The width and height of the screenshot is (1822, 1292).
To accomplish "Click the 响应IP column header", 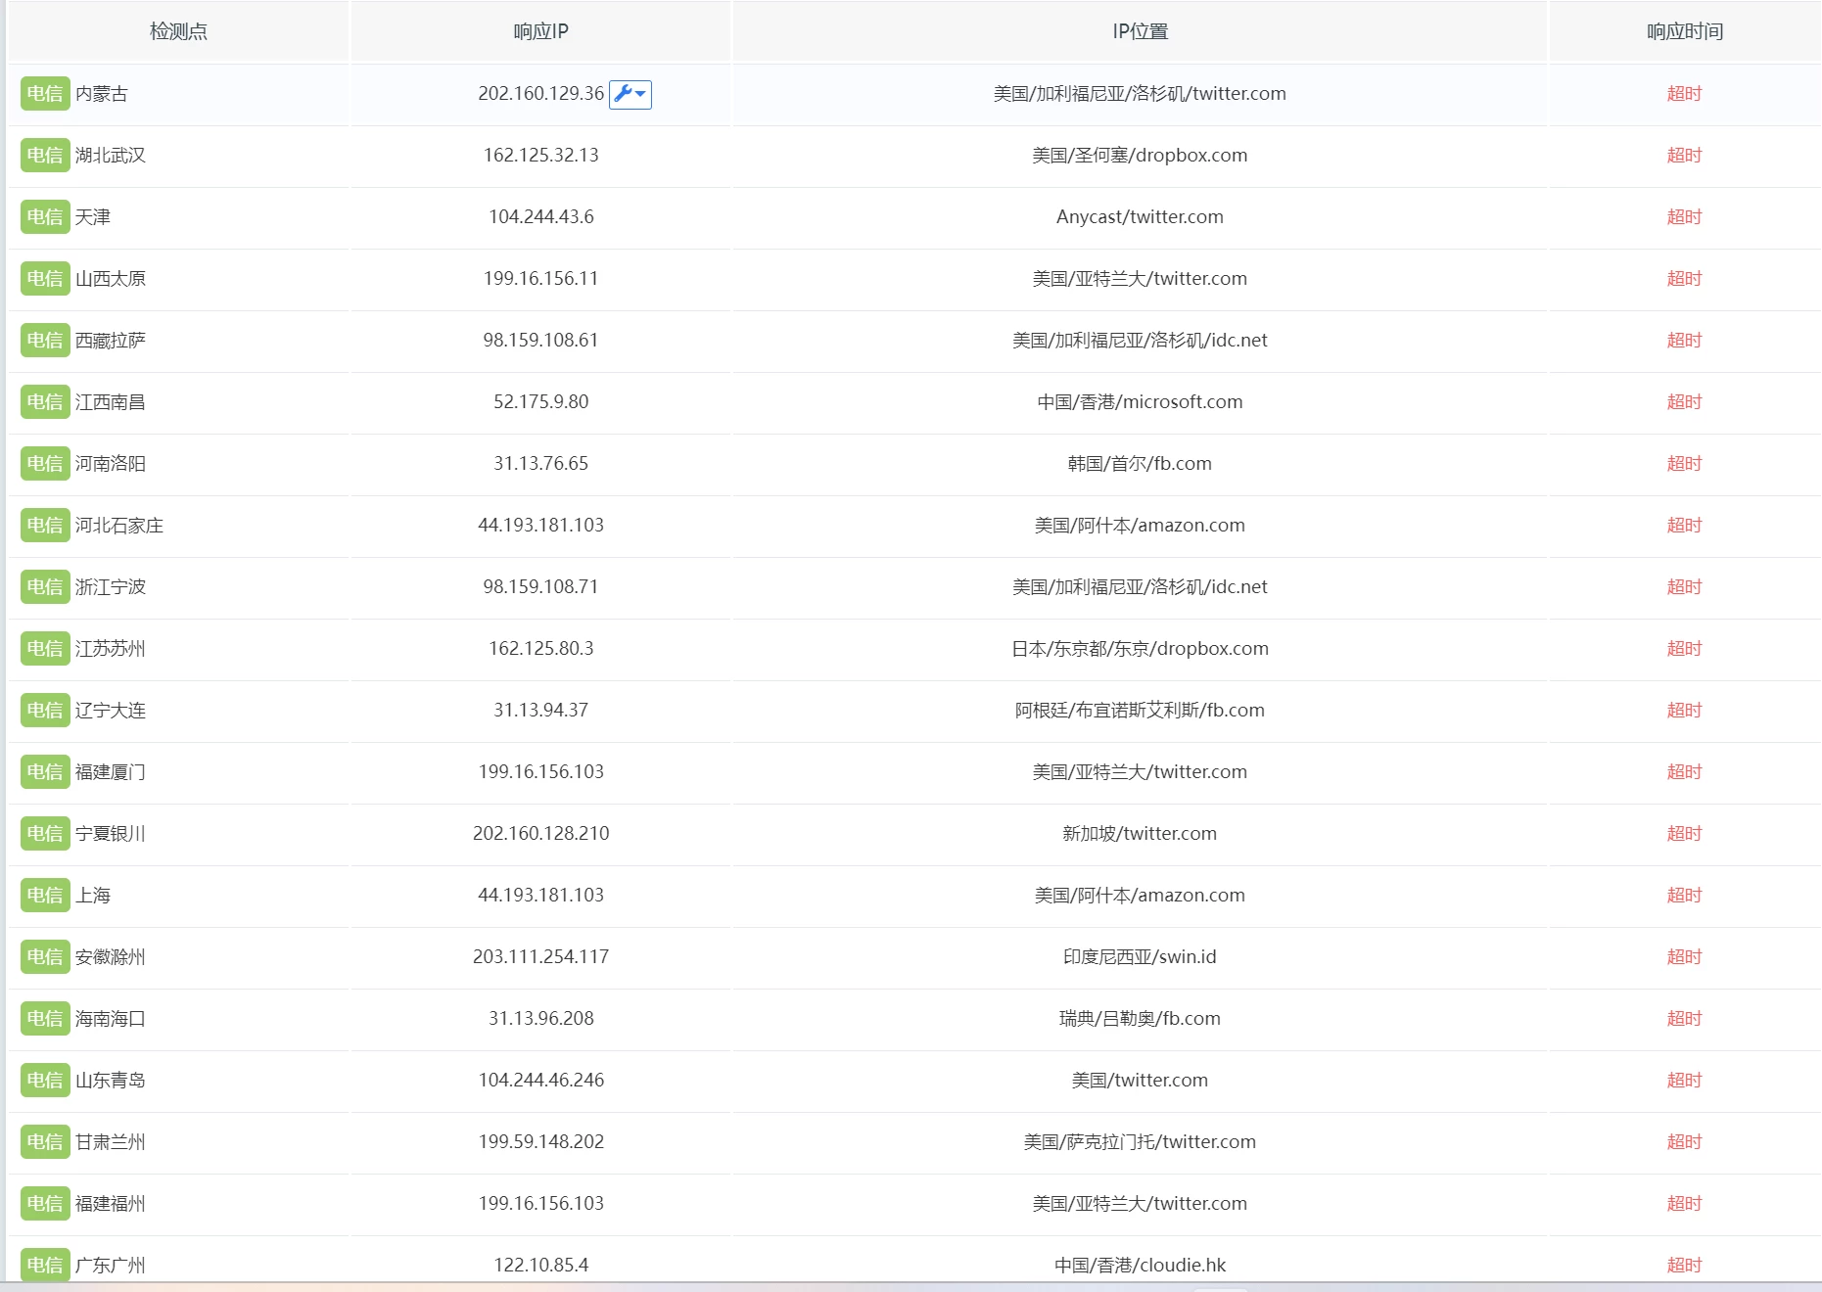I will 540,31.
